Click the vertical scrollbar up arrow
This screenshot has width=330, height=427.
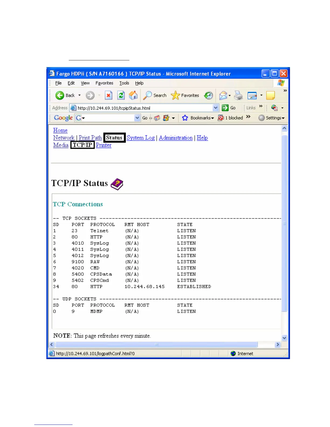coord(284,128)
